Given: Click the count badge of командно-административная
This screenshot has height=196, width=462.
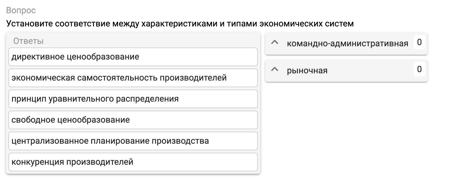Looking at the screenshot, I should click(419, 42).
